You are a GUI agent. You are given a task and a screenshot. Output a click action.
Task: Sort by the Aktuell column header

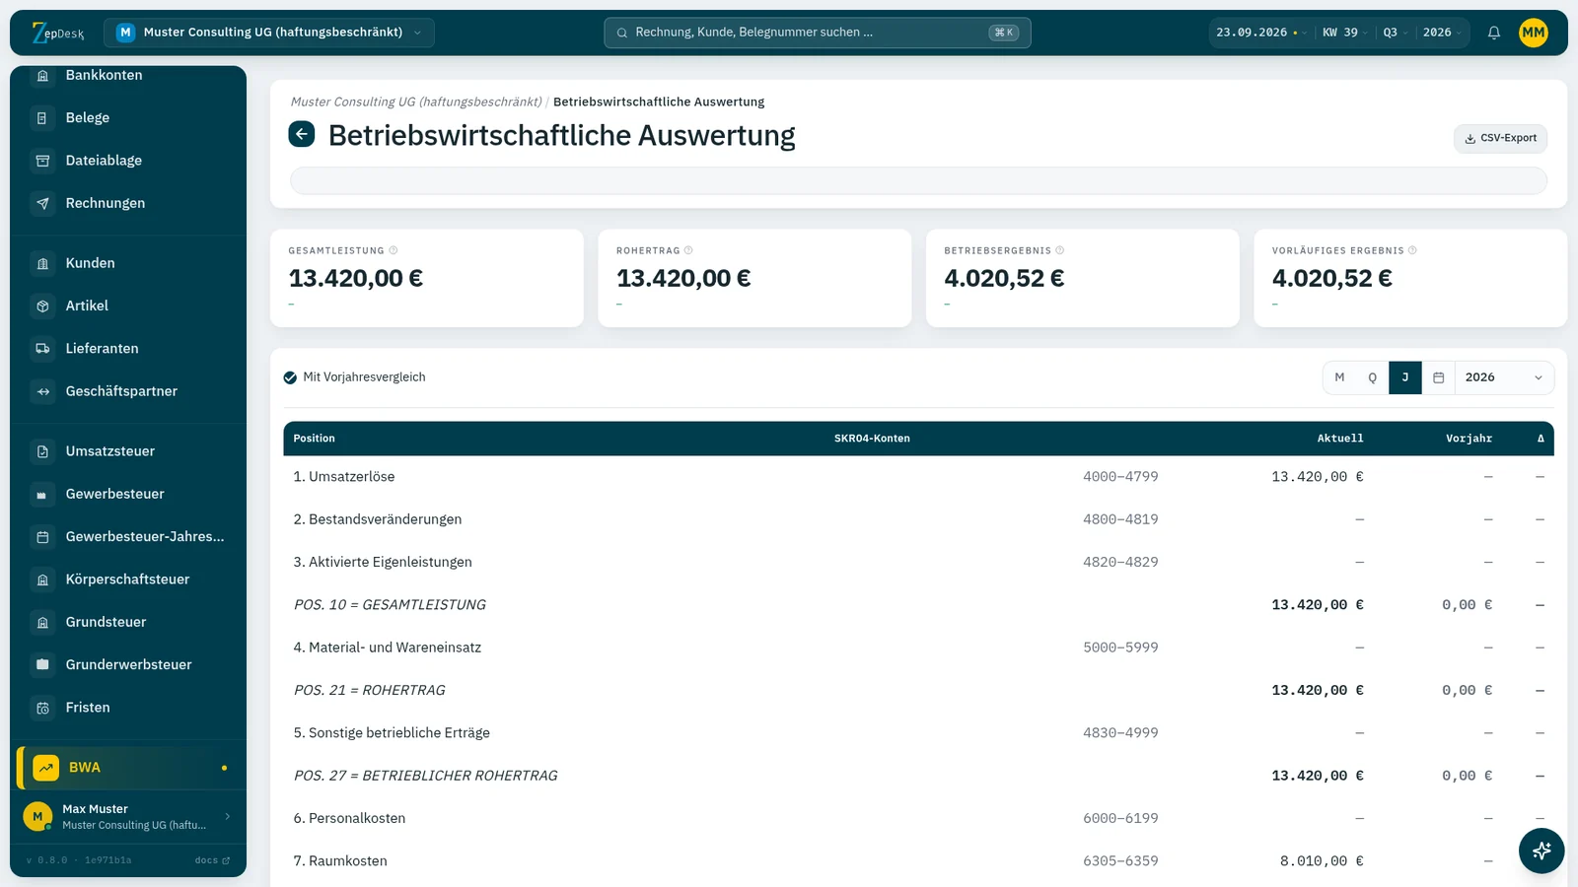point(1340,439)
